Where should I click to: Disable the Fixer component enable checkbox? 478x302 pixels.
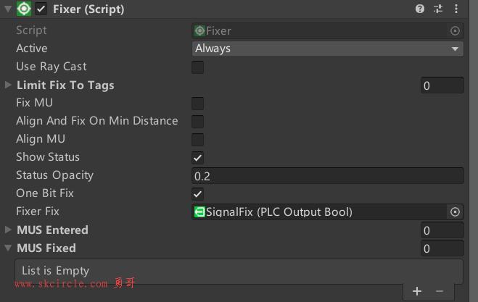pyautogui.click(x=41, y=9)
